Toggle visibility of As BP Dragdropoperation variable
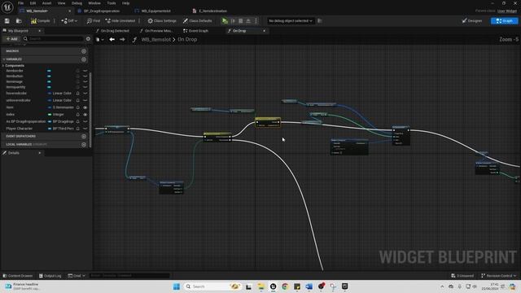The width and height of the screenshot is (521, 293). pyautogui.click(x=85, y=121)
